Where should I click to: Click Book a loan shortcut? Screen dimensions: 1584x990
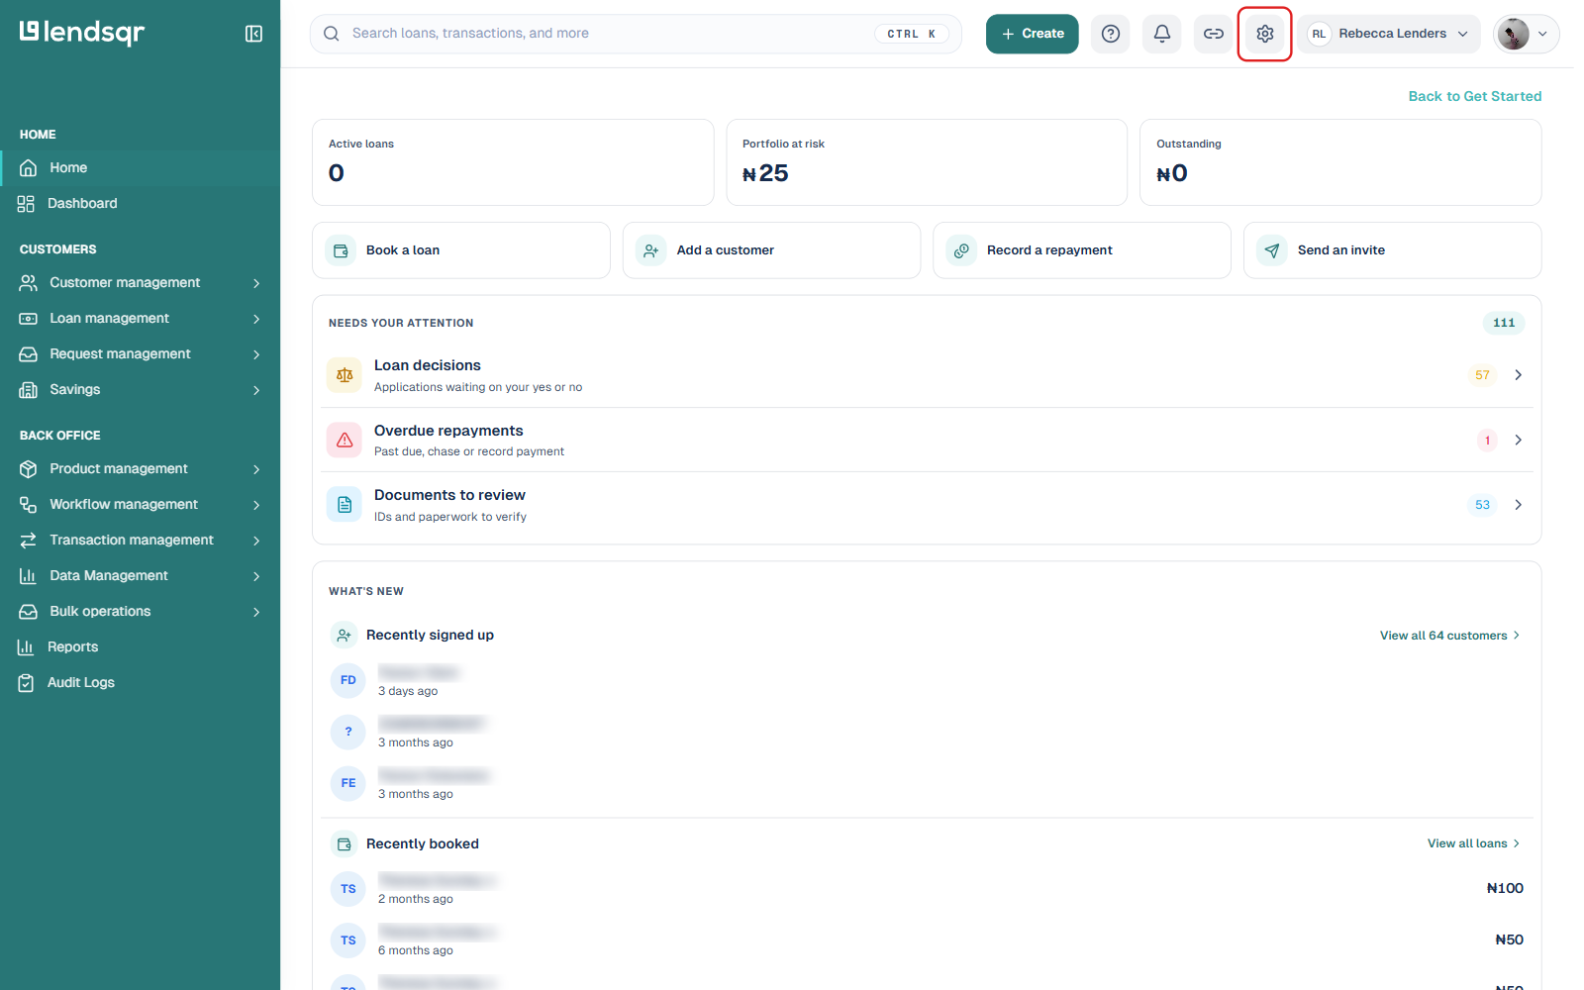point(461,250)
